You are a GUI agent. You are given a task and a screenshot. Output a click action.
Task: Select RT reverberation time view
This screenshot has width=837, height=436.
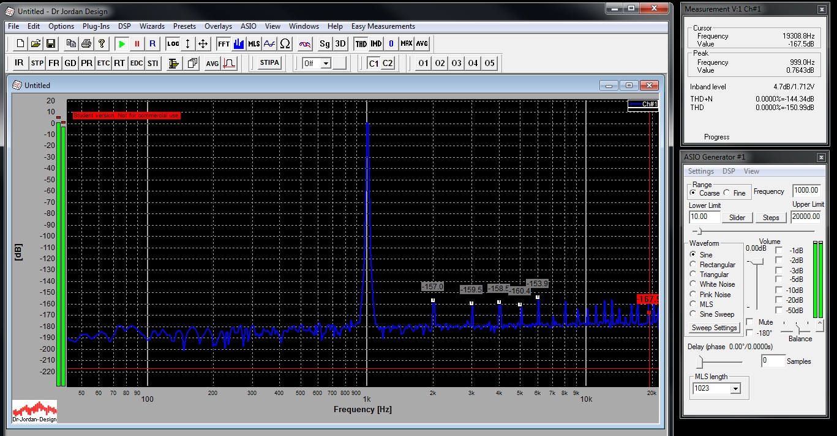coord(119,63)
